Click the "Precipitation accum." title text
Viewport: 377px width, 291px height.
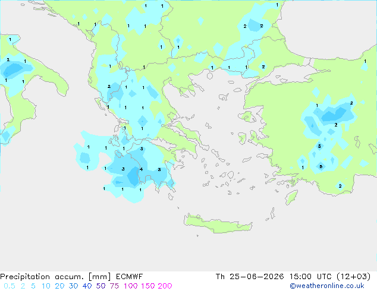click(42, 277)
